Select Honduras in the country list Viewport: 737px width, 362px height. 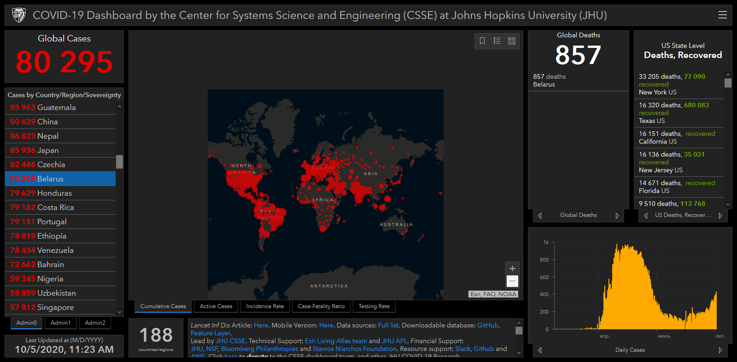pyautogui.click(x=60, y=193)
